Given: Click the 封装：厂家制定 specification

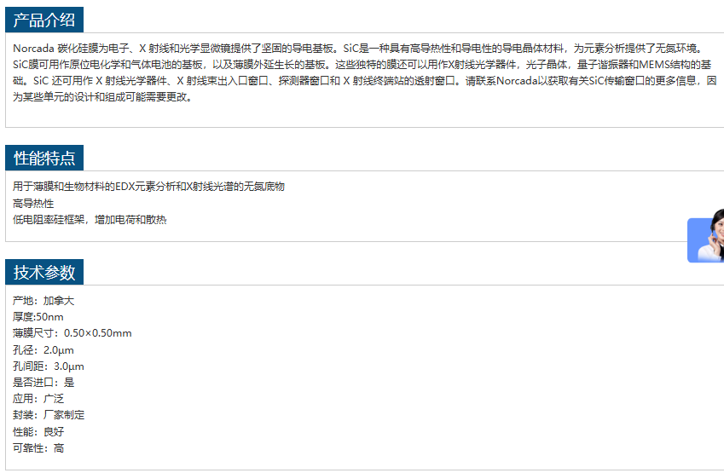Looking at the screenshot, I should pos(49,415).
